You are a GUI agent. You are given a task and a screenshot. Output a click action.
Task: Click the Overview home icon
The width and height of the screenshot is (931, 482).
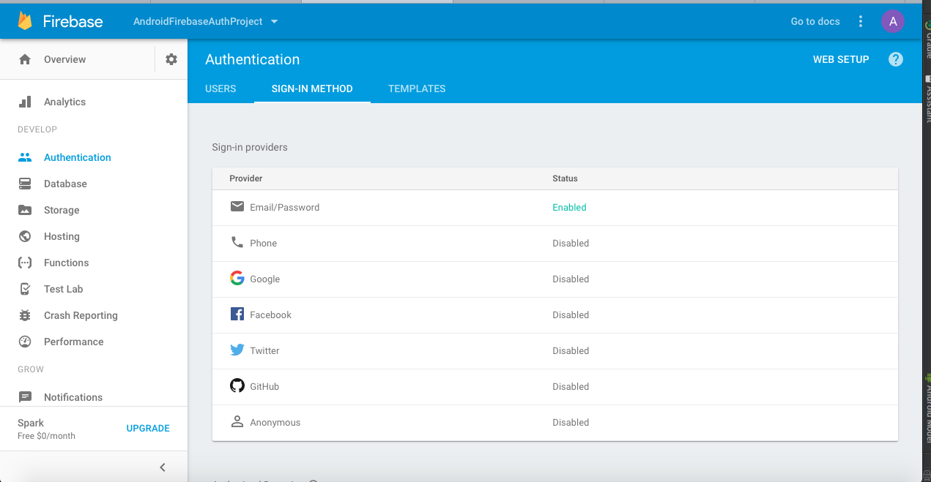tap(25, 59)
